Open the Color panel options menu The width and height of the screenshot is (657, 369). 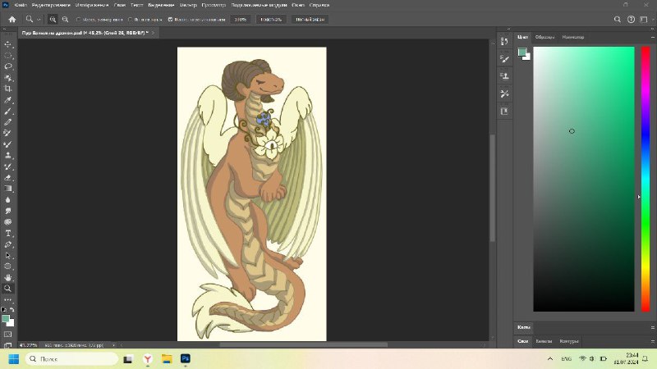tap(652, 37)
